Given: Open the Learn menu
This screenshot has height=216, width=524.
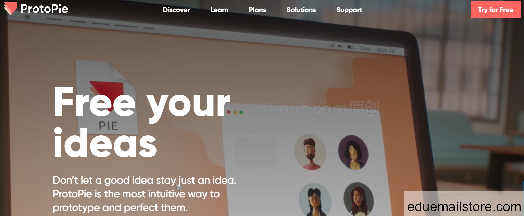Looking at the screenshot, I should pyautogui.click(x=219, y=10).
